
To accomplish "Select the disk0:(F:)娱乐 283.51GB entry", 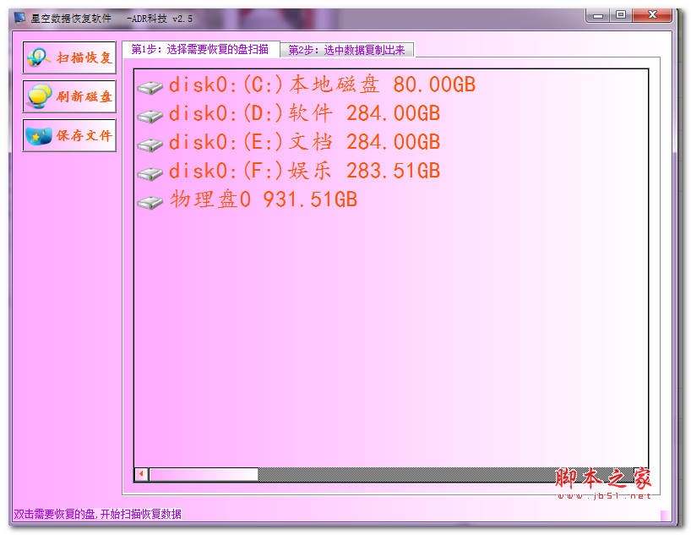I will click(304, 172).
